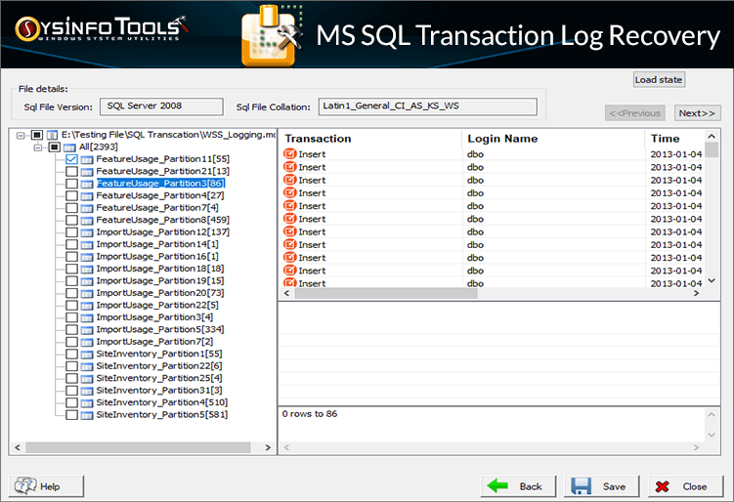Click the Sql File Collation text field
The width and height of the screenshot is (734, 502).
[426, 105]
